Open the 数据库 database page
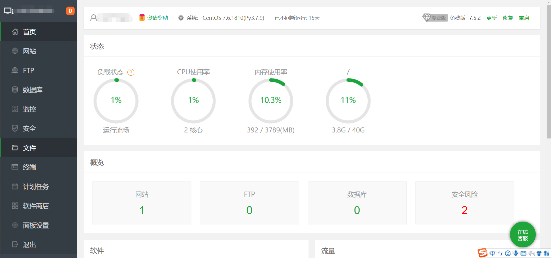 pos(39,90)
